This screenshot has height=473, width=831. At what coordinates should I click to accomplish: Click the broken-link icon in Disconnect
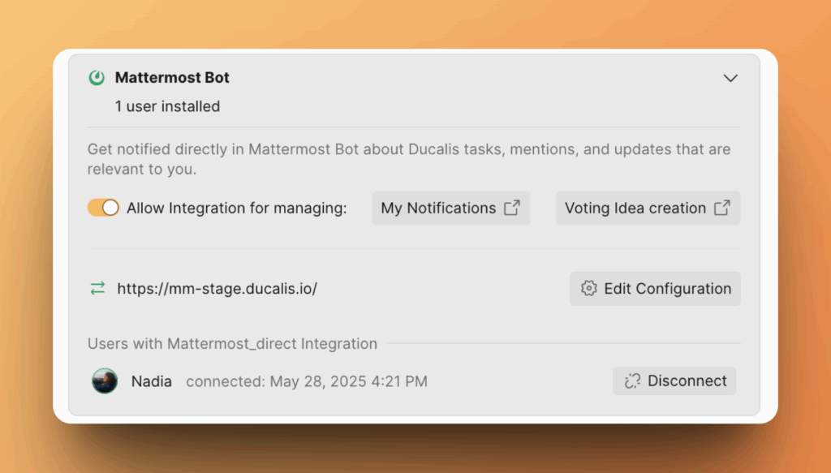[x=632, y=381]
